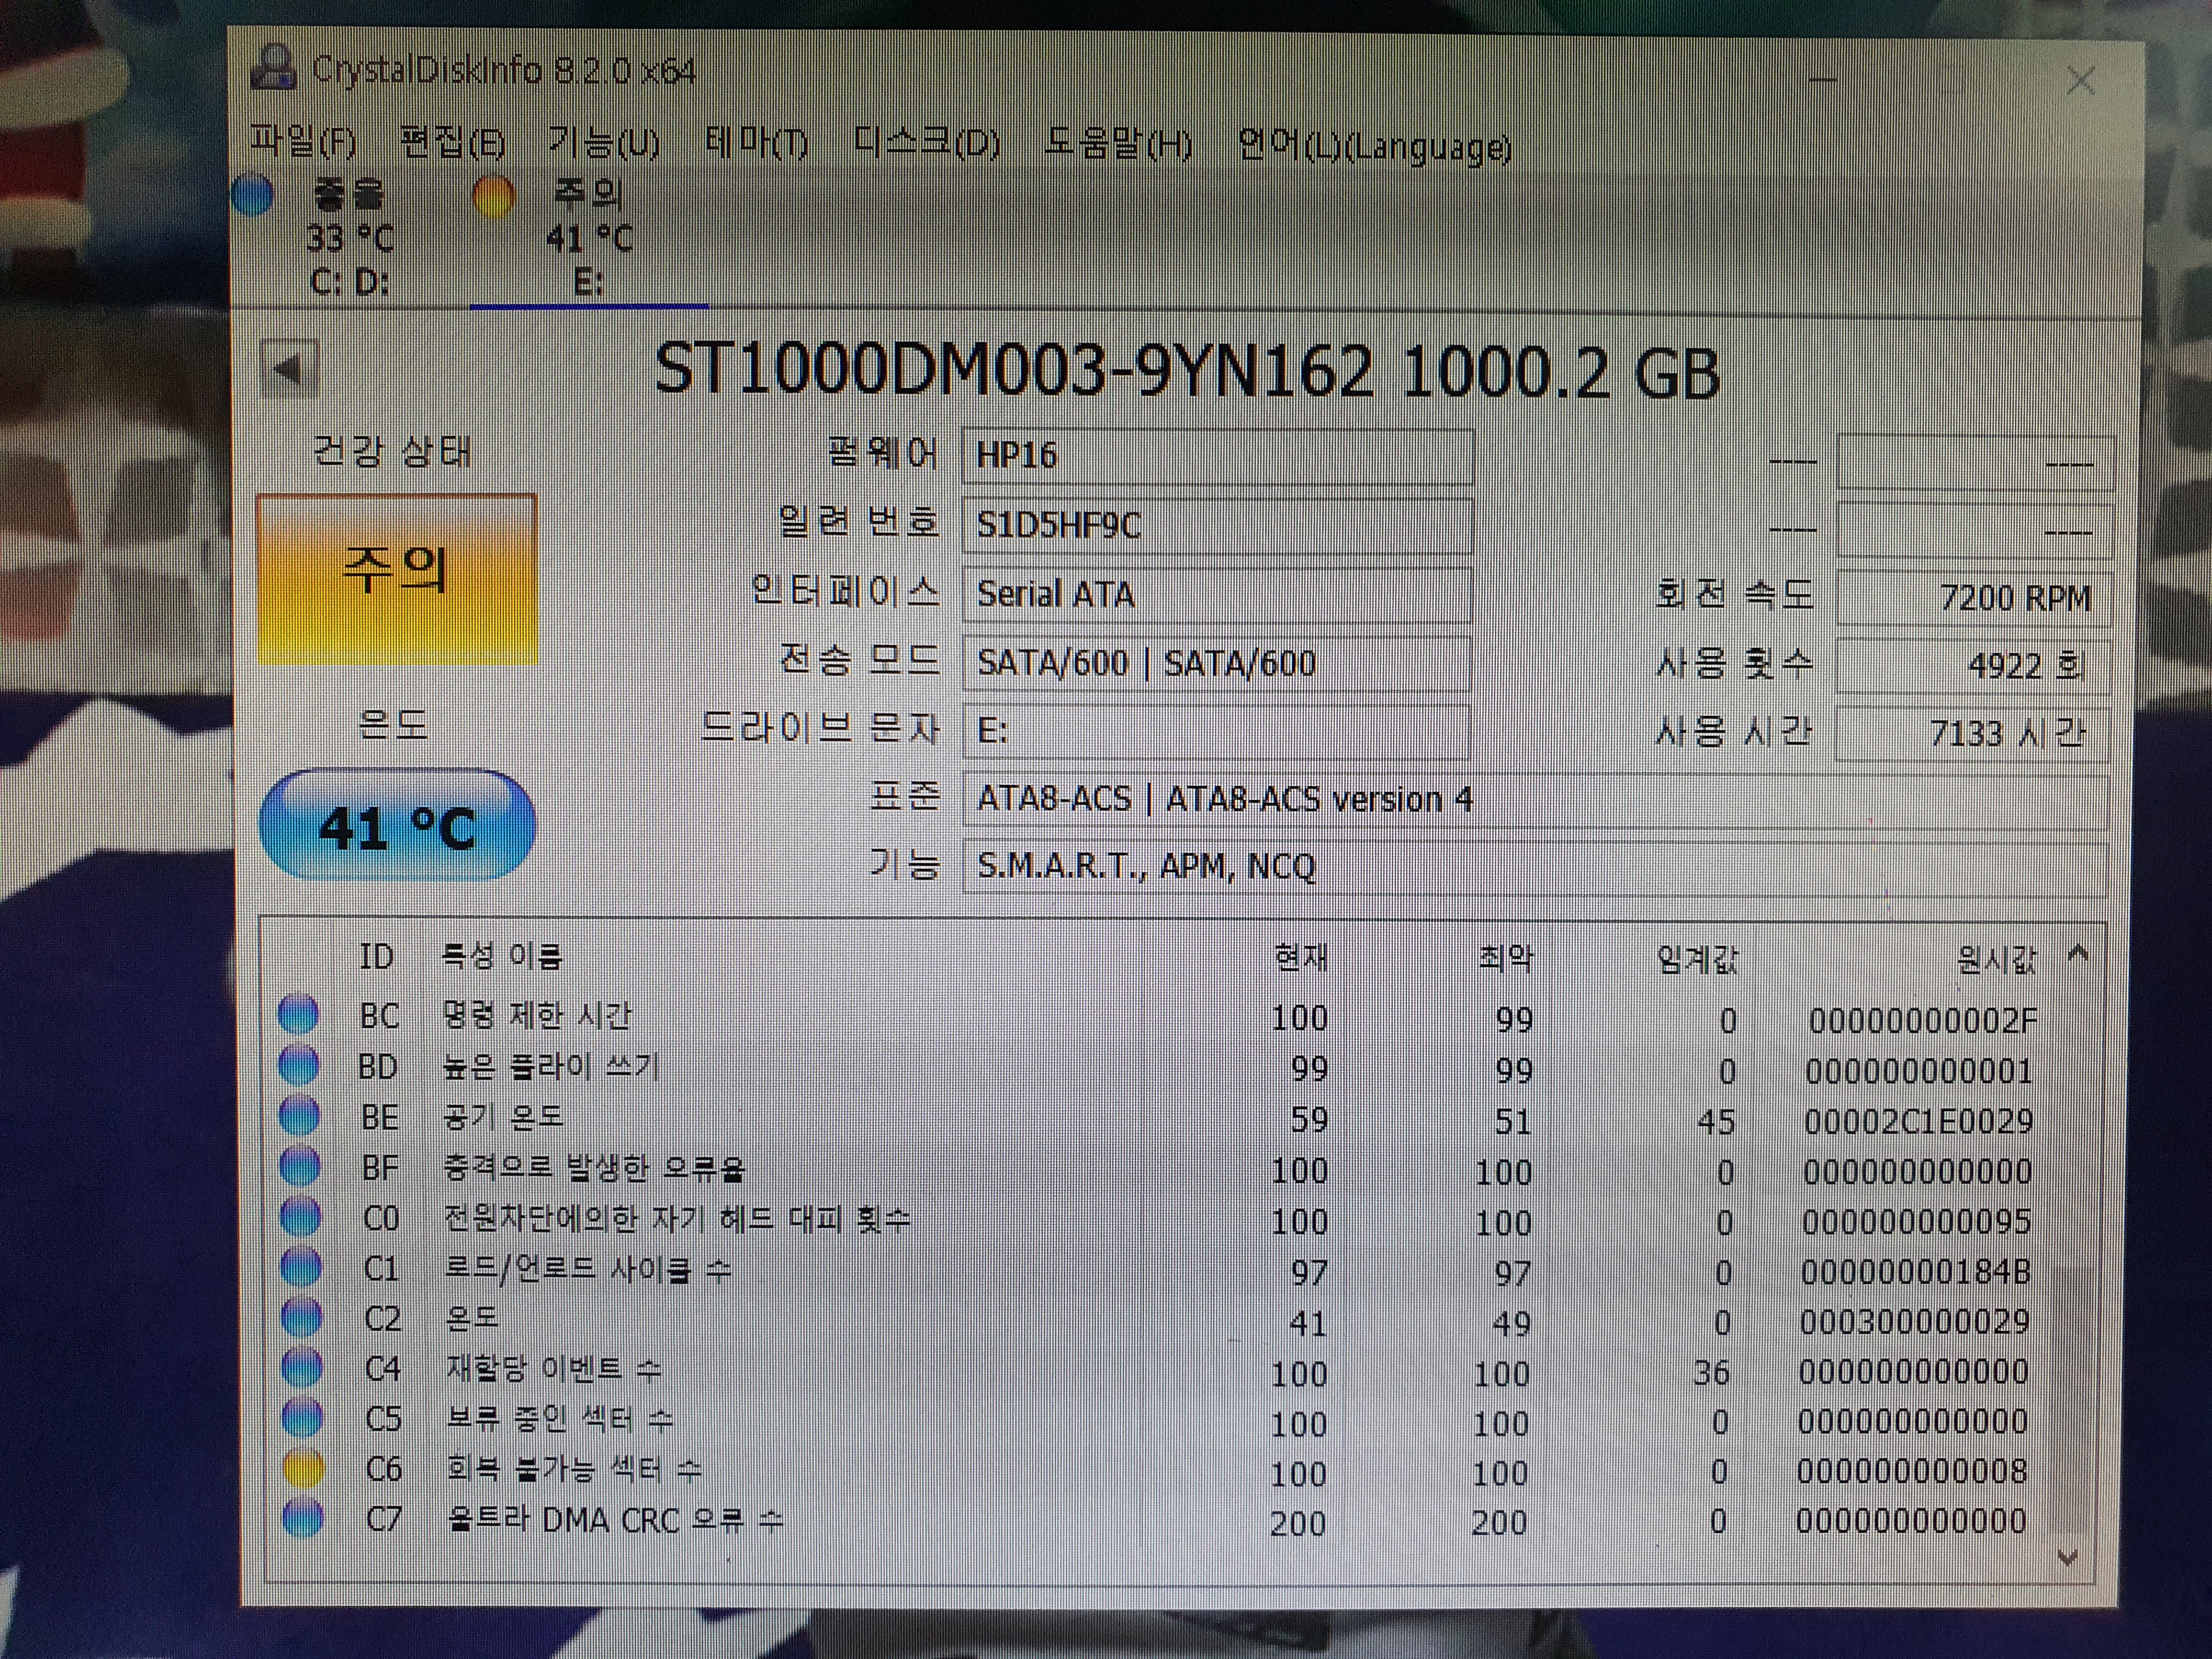Image resolution: width=2212 pixels, height=1659 pixels.
Task: Click the power-on count value 4922 회
Action: click(x=1974, y=666)
